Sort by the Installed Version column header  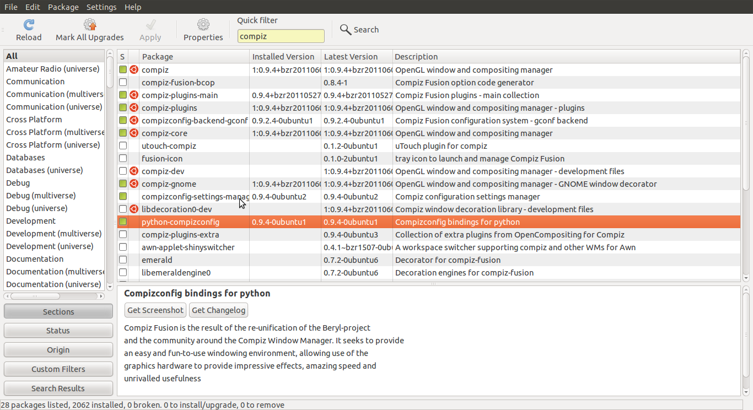click(285, 57)
